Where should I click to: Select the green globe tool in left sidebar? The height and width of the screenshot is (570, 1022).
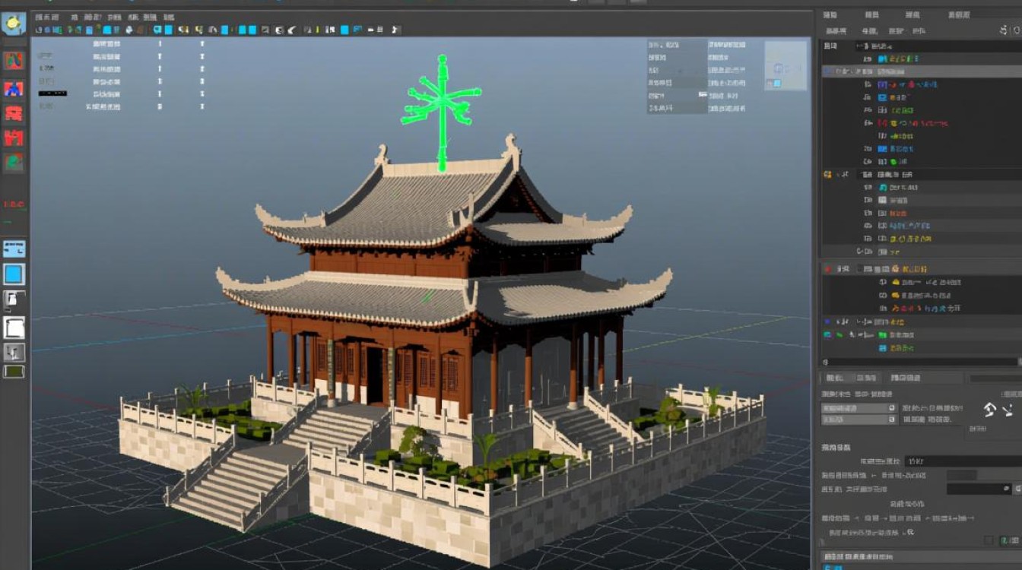click(x=14, y=162)
